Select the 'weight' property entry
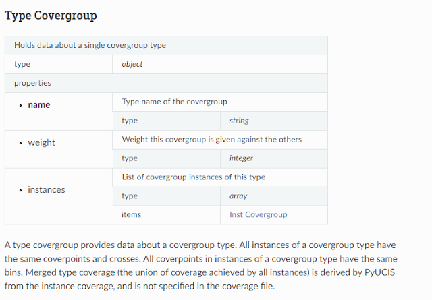Viewport: 432px width, 300px height. click(41, 142)
